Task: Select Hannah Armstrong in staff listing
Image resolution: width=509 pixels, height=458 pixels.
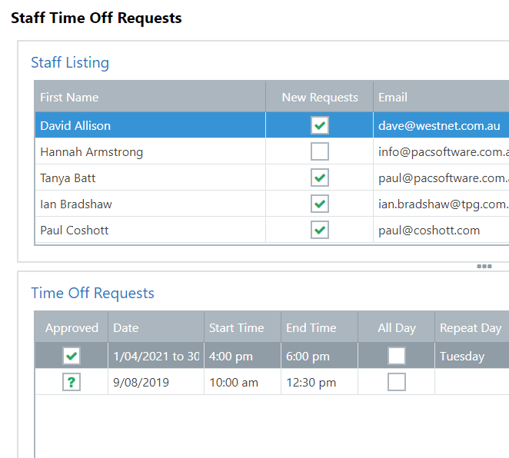Action: click(x=91, y=152)
